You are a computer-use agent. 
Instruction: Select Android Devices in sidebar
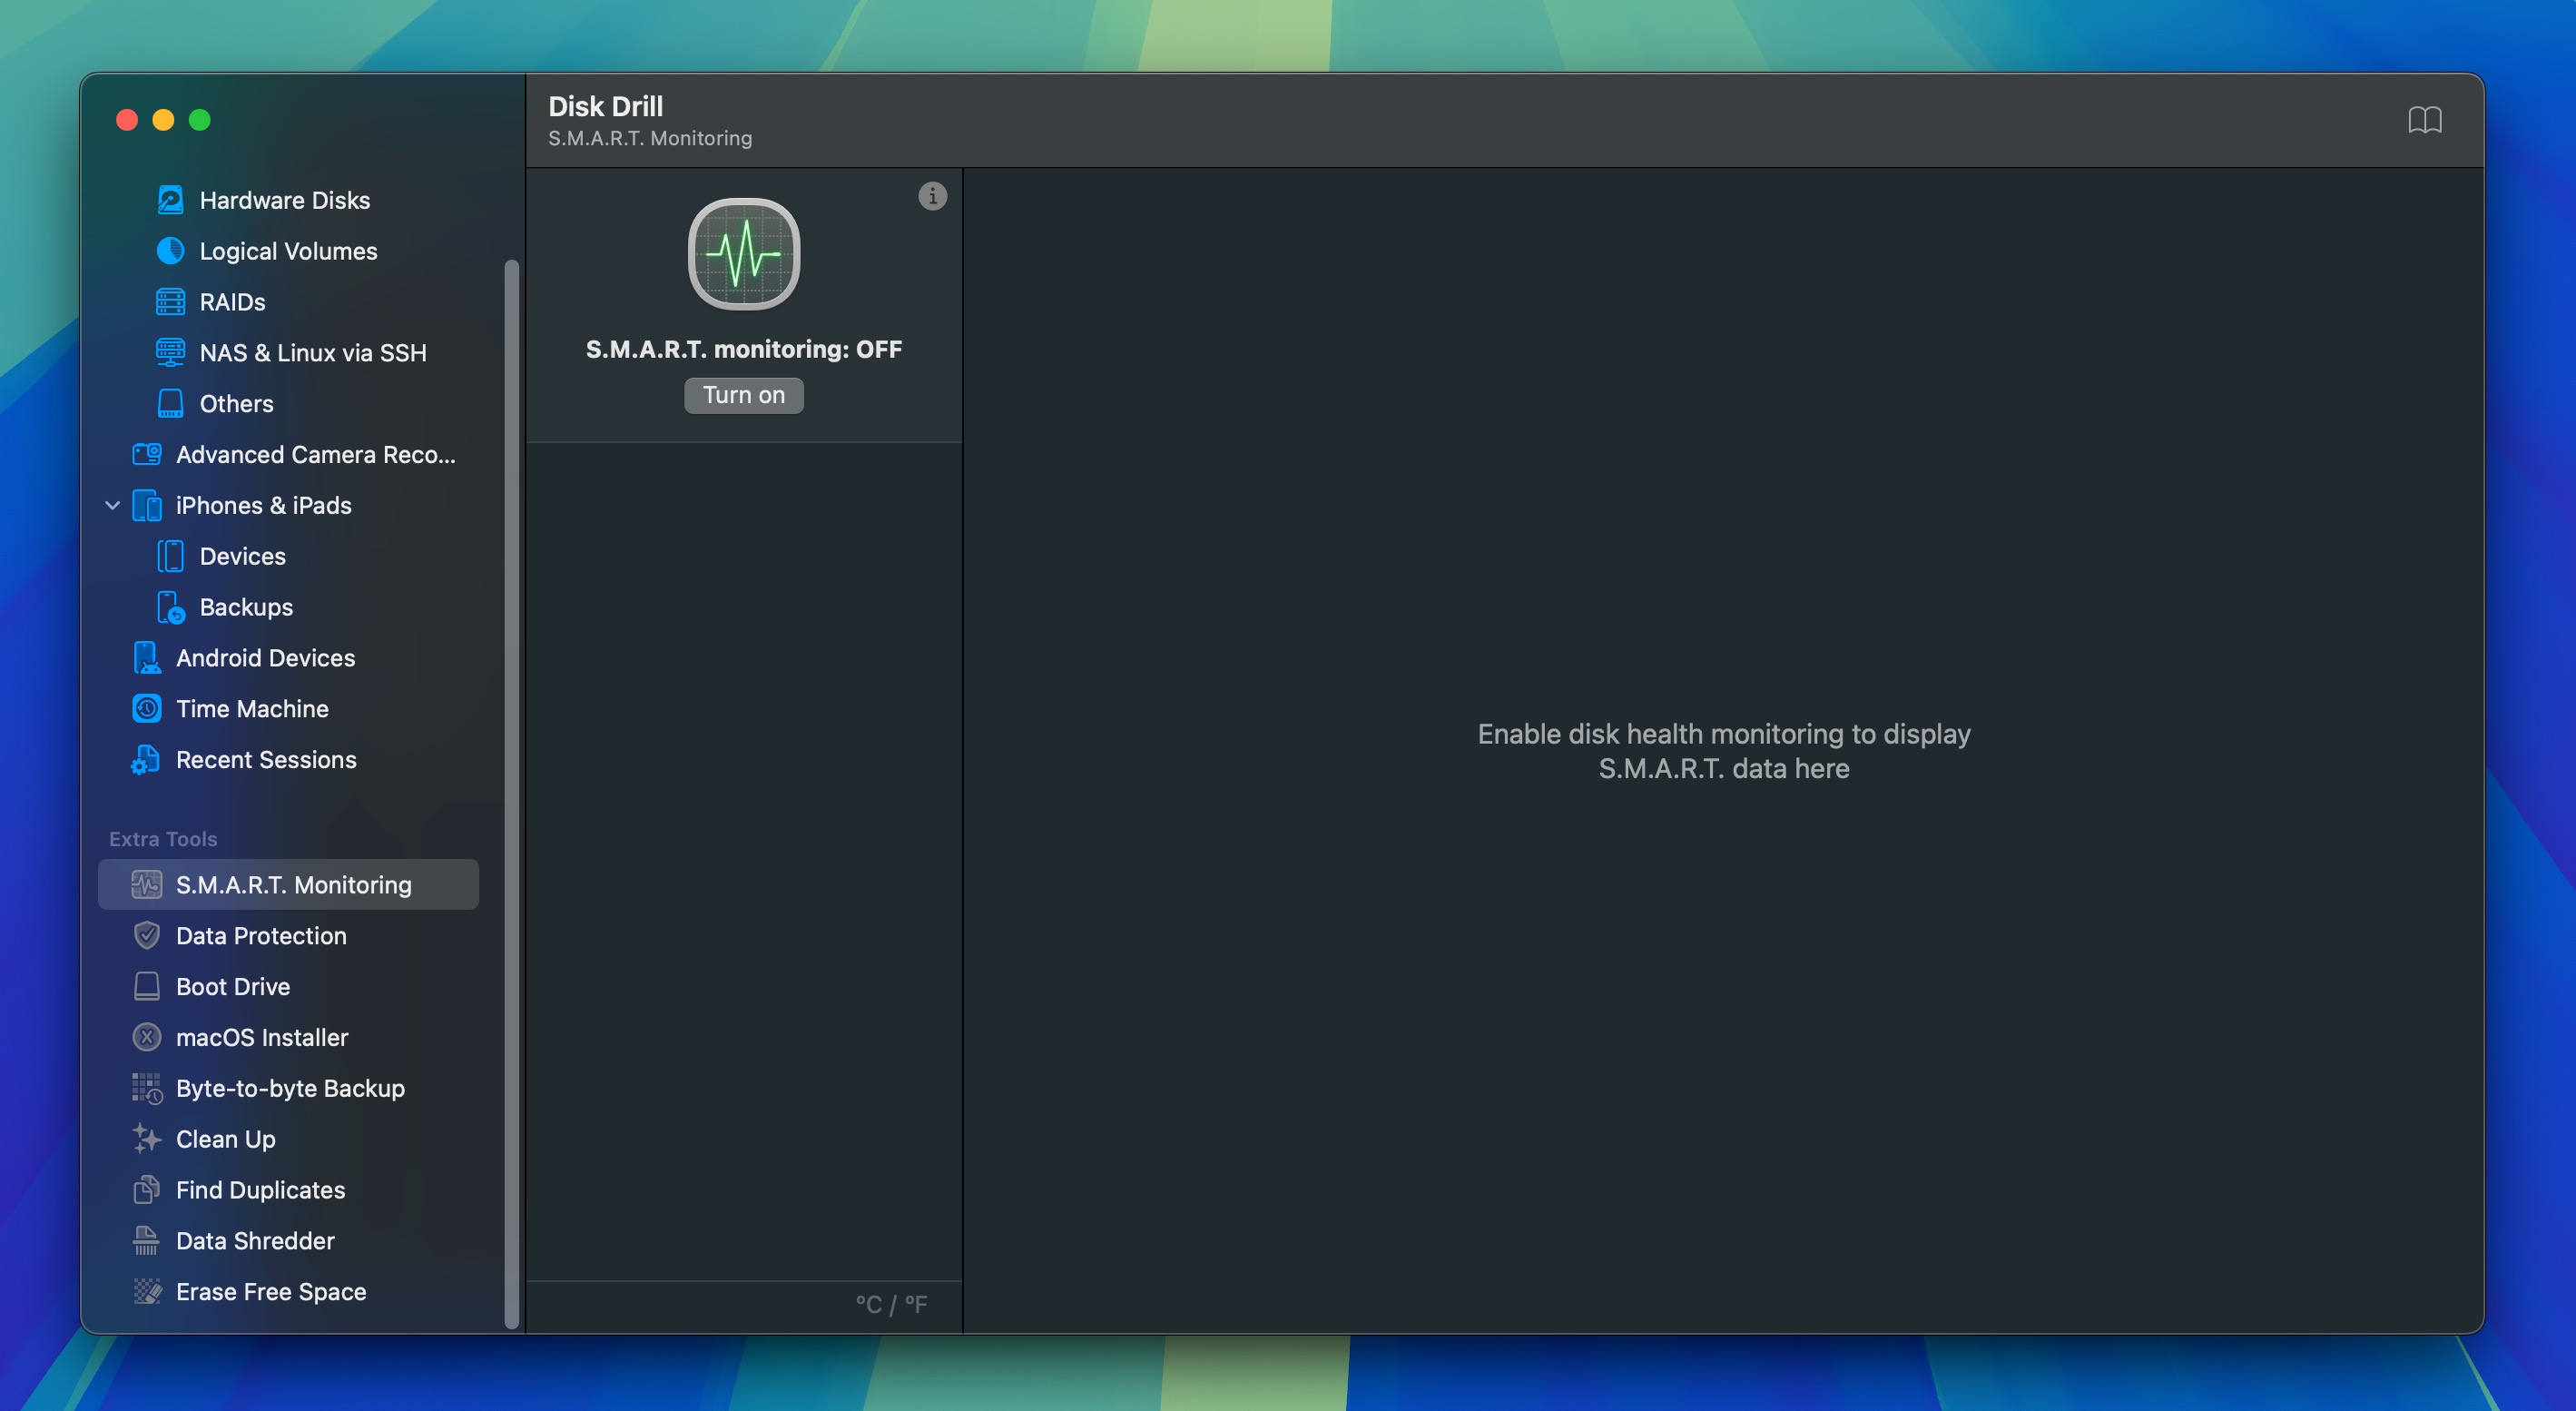pyautogui.click(x=265, y=658)
